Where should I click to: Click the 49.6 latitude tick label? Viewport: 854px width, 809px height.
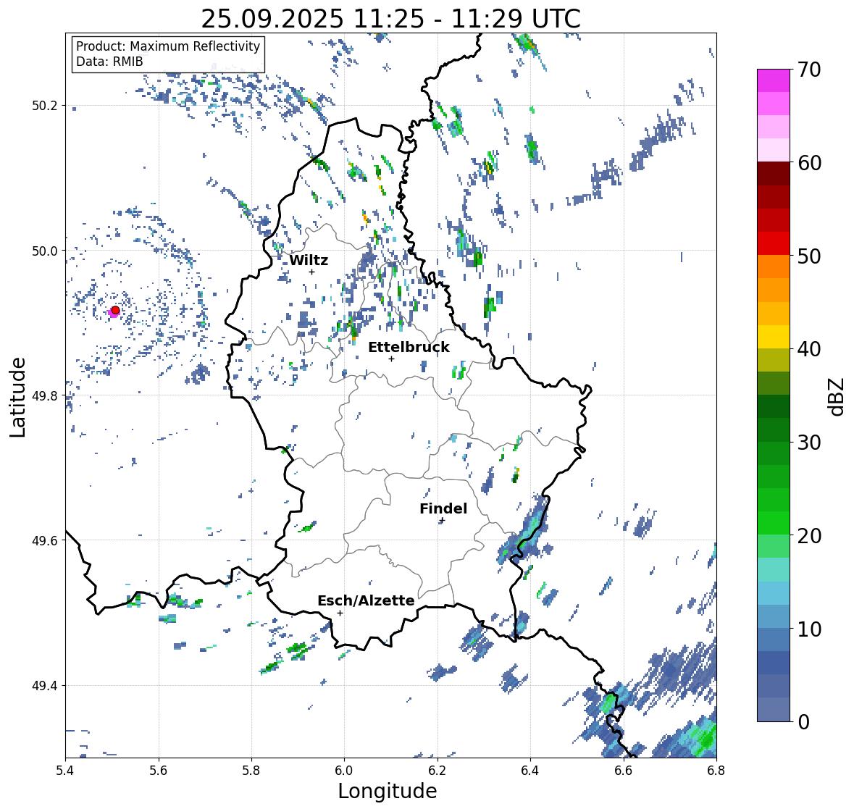[45, 540]
